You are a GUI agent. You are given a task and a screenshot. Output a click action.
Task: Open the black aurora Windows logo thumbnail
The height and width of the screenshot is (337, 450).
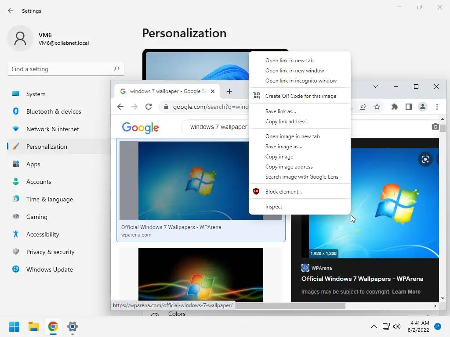pos(200,275)
